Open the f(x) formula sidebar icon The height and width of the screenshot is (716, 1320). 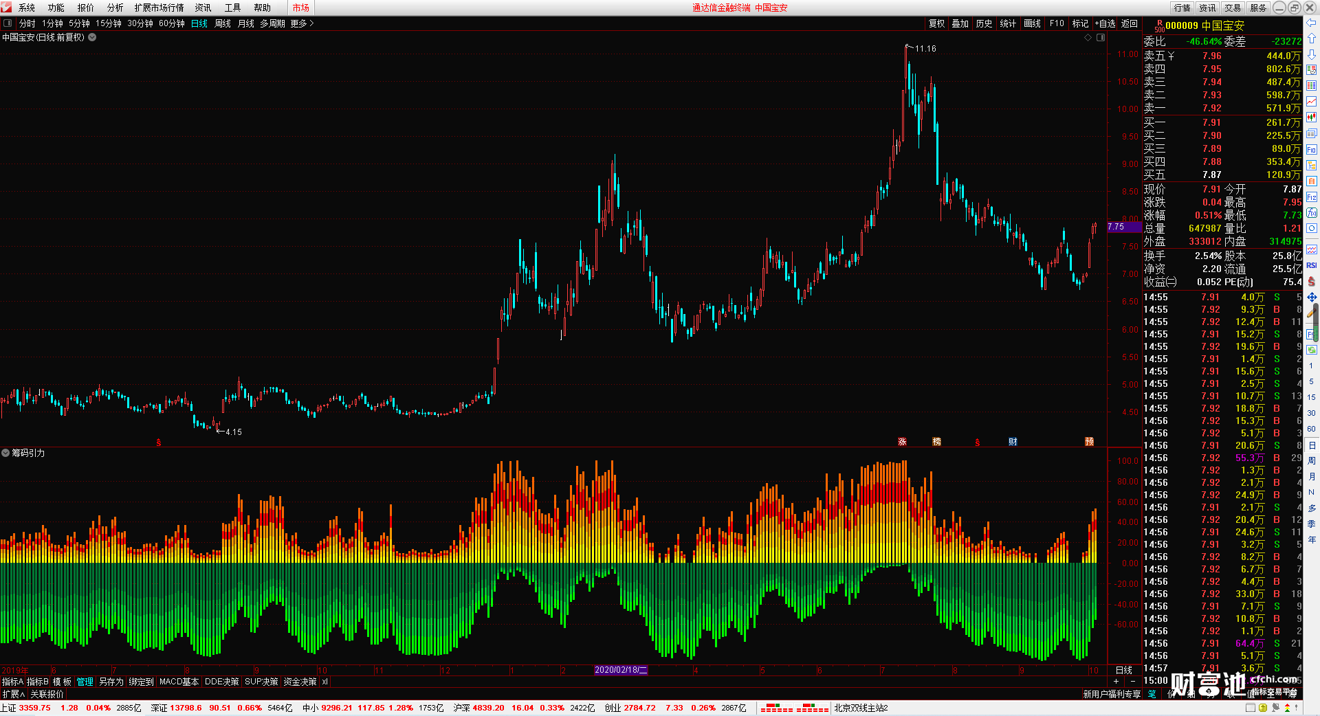coord(1311,213)
